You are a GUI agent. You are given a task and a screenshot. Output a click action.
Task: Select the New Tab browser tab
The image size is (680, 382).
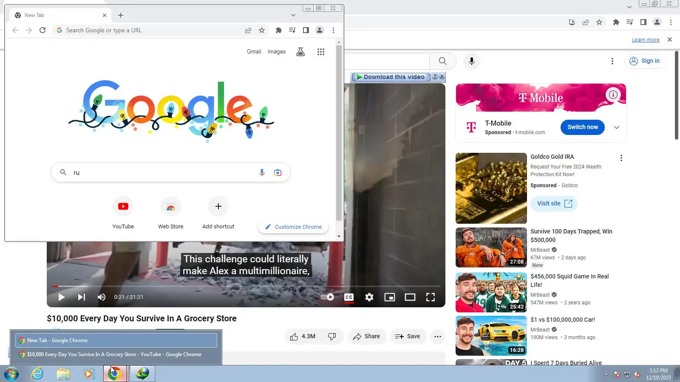tap(59, 15)
